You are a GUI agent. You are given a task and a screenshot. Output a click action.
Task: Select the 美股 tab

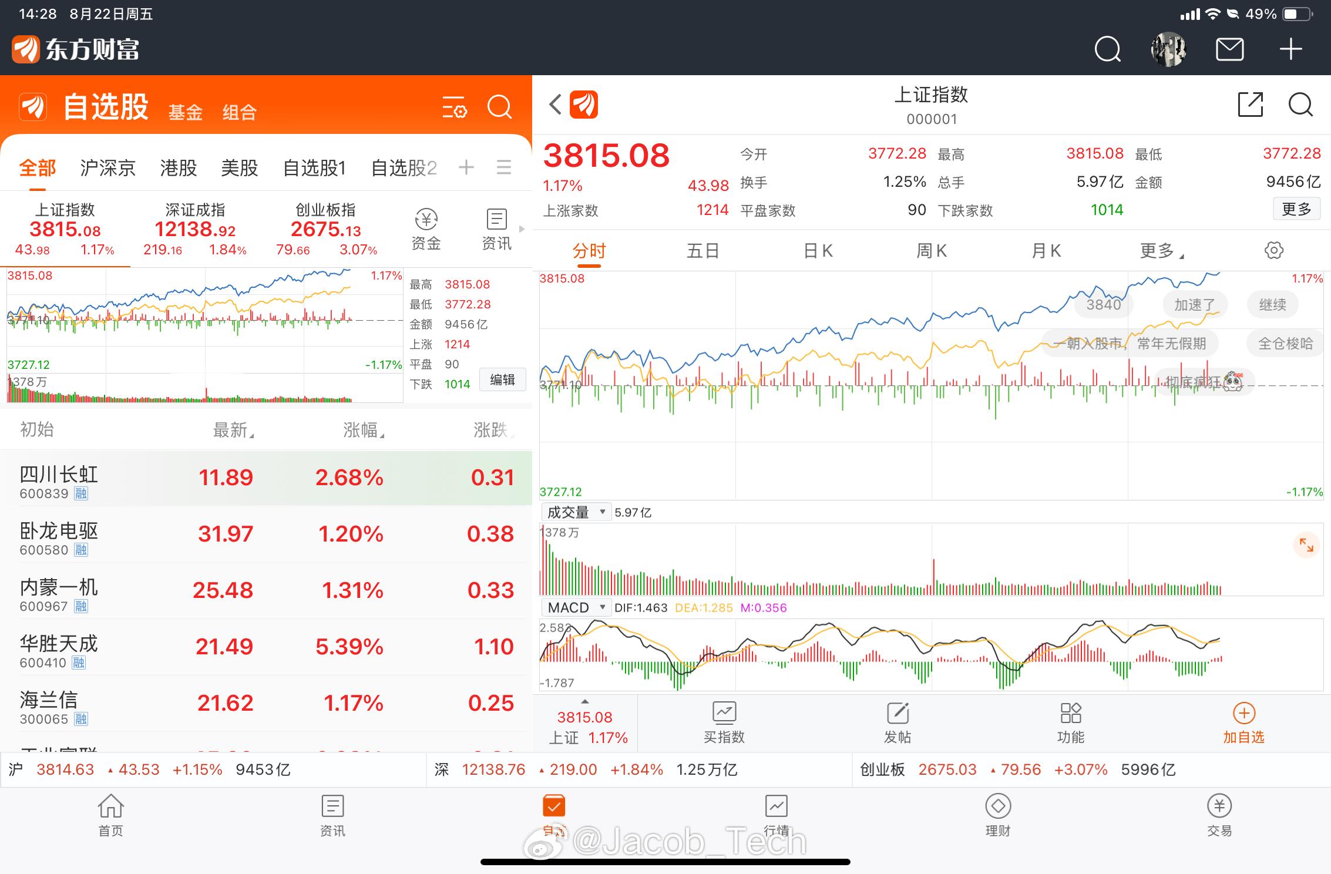240,168
